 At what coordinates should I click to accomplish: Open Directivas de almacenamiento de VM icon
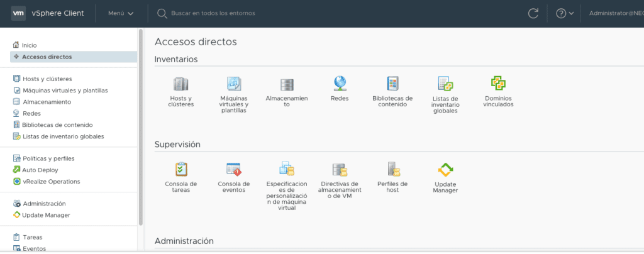point(340,170)
